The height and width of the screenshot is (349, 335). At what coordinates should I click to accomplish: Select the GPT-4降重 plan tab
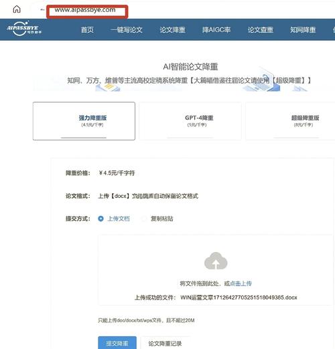(190, 121)
